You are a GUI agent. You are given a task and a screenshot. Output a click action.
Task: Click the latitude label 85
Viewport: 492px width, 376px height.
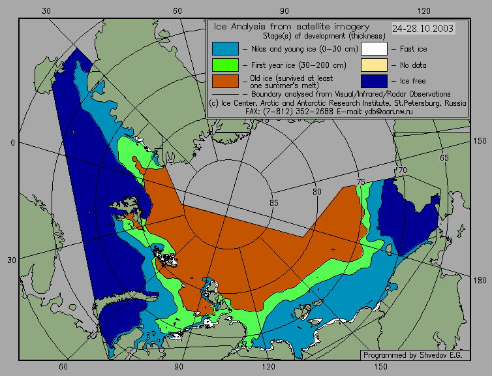coord(274,203)
